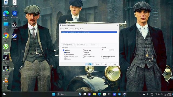This screenshot has width=173, height=97.
Task: Click the taskbar Search box
Action: coord(69,94)
